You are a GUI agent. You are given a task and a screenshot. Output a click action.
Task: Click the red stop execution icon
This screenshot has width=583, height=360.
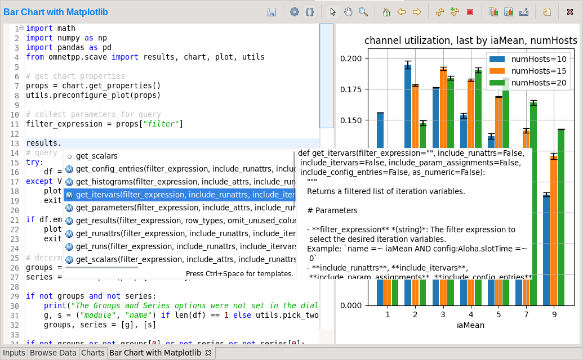pyautogui.click(x=470, y=12)
